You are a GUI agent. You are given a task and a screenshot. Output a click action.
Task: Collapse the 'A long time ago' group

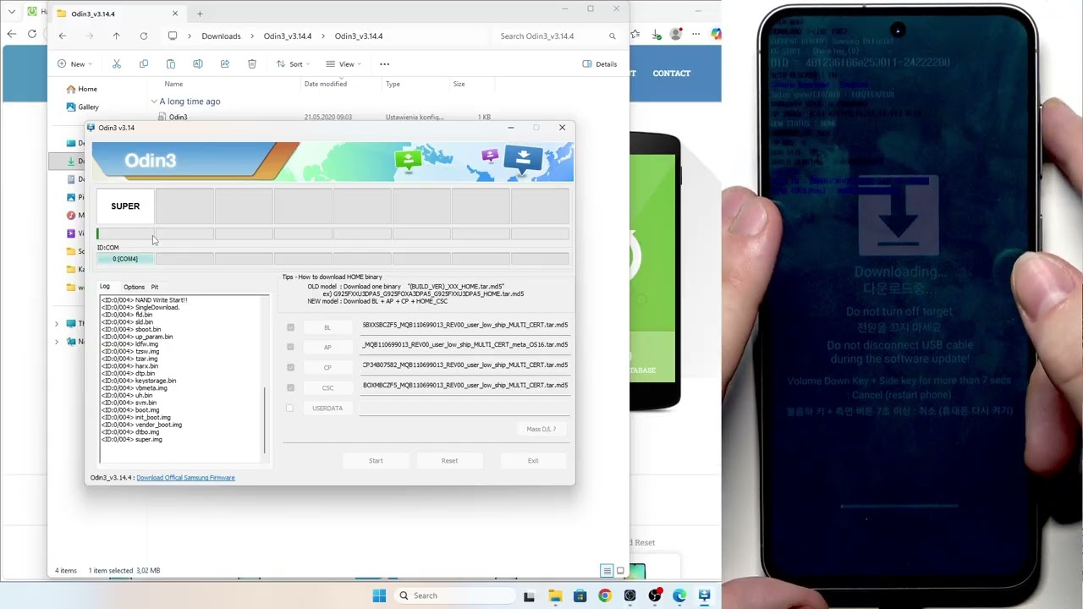point(154,101)
